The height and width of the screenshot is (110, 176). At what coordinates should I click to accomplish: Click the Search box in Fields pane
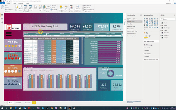coord(168,19)
